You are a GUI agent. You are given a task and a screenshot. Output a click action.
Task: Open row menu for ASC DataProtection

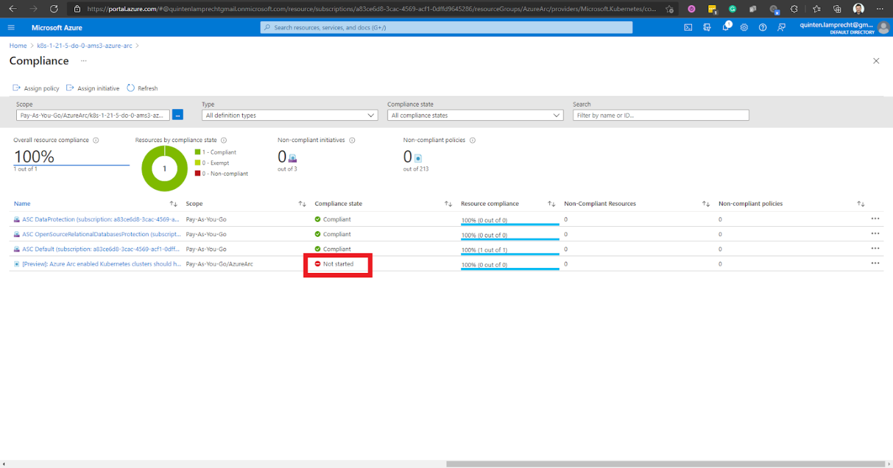[875, 219]
